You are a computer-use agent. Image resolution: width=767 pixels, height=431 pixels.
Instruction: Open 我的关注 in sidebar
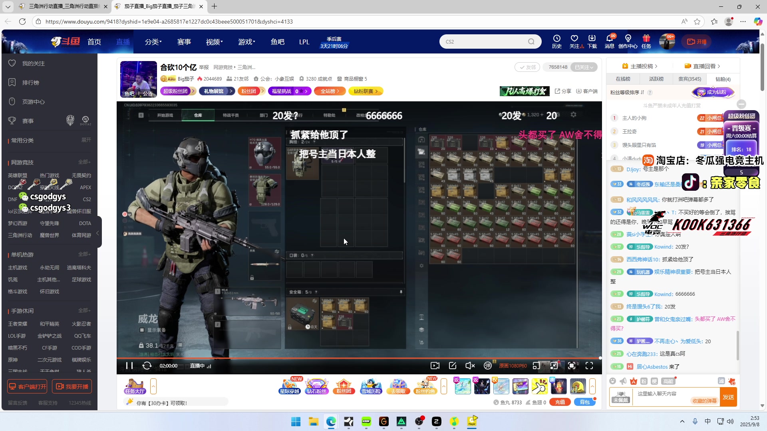tap(33, 63)
